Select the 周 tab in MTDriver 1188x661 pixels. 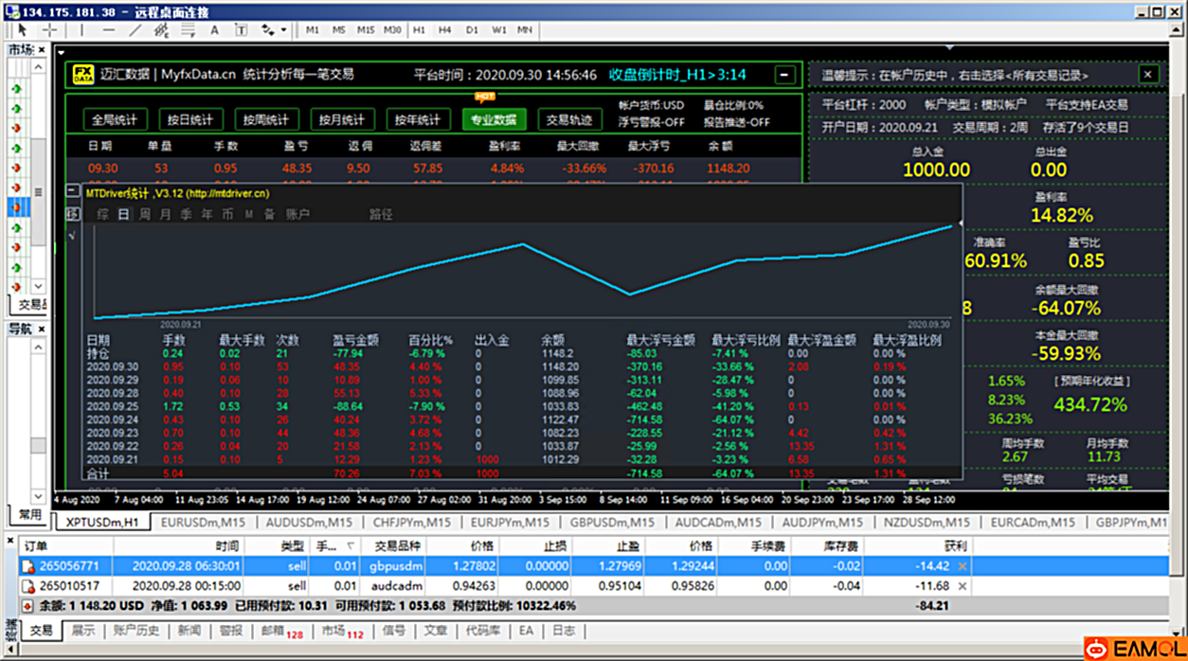point(145,215)
